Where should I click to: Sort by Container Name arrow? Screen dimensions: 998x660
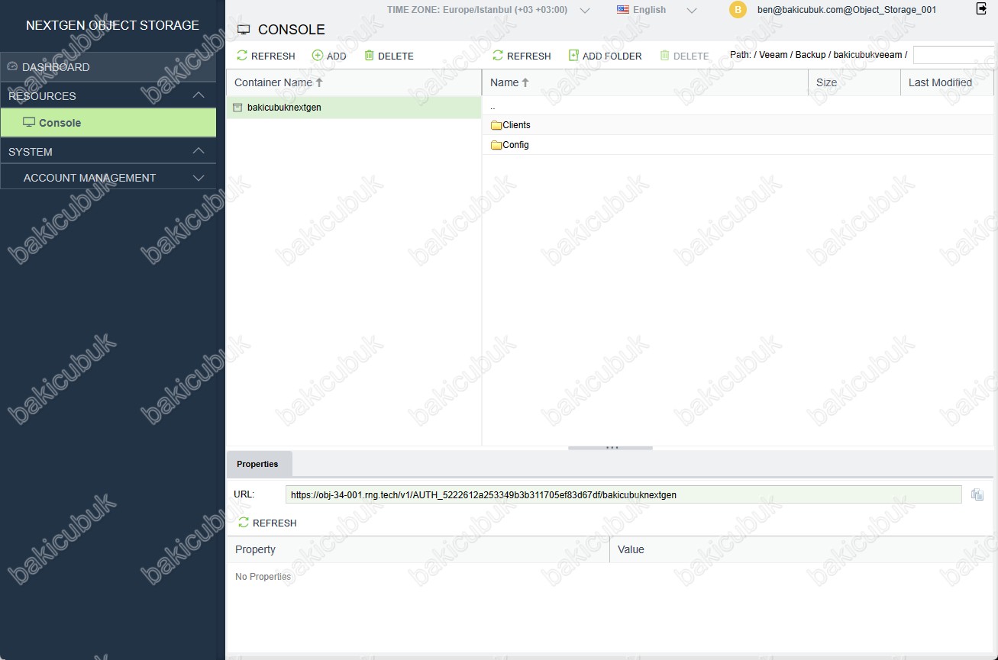click(x=319, y=82)
